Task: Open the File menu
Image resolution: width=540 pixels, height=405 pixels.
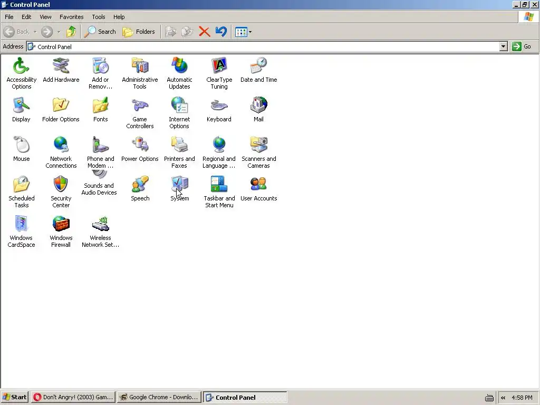Action: click(9, 17)
